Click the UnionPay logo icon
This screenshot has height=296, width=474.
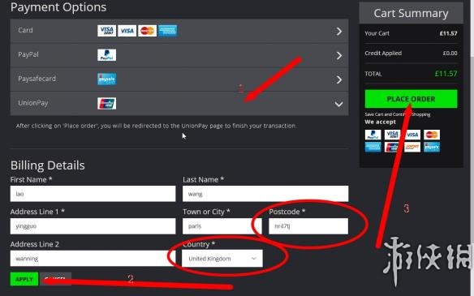click(x=106, y=103)
